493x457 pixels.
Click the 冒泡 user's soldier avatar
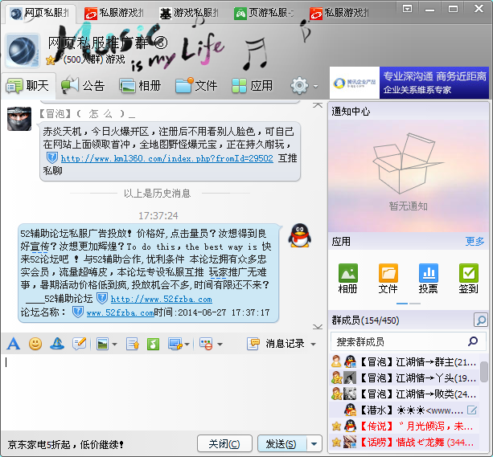[19, 118]
